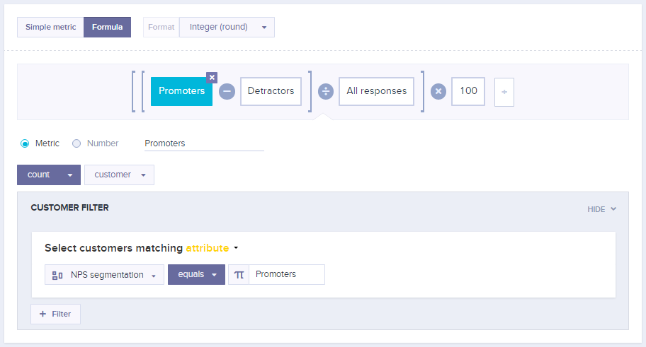Click the CUSTOMER FILTER heading
The image size is (646, 347).
[69, 208]
